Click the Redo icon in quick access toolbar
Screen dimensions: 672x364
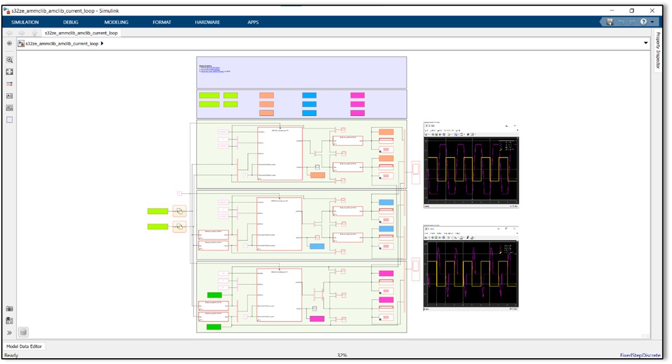(x=632, y=21)
